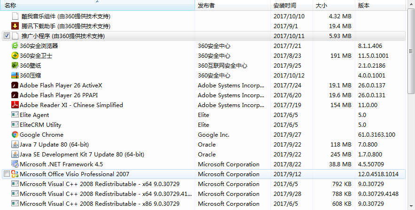Click the Adobe Flash Player 26 ActiveX icon
415x210 pixels.
tap(15, 85)
